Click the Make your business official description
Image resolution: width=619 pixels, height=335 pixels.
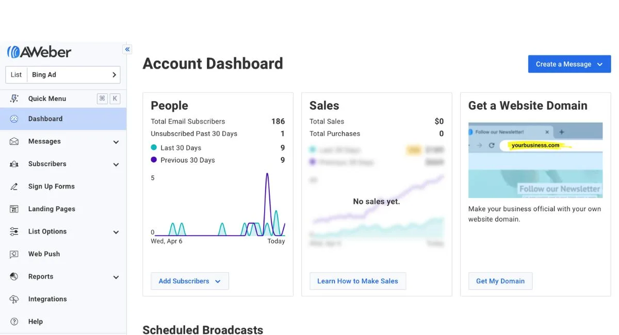click(x=535, y=214)
